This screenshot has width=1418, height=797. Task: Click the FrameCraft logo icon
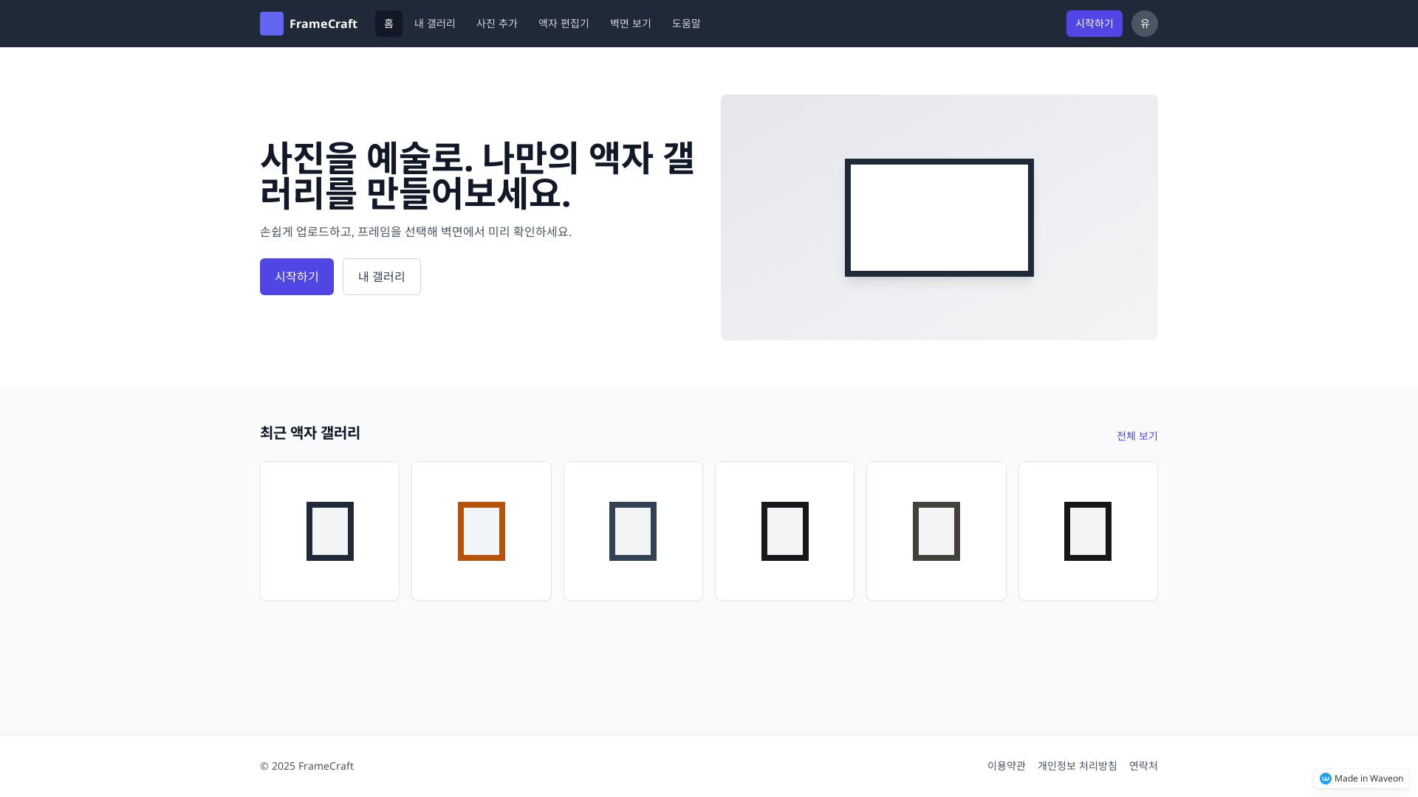(271, 23)
